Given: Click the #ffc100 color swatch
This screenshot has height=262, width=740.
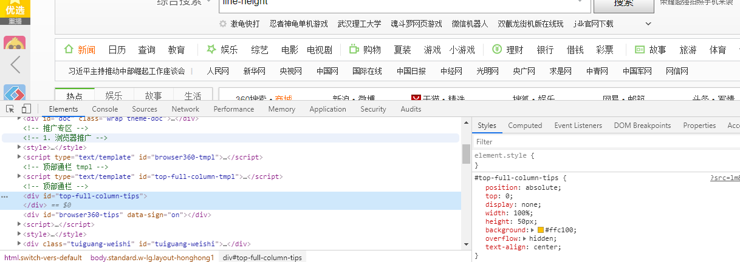Looking at the screenshot, I should (x=541, y=230).
